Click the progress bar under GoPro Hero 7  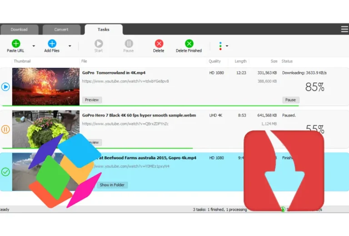(97, 148)
